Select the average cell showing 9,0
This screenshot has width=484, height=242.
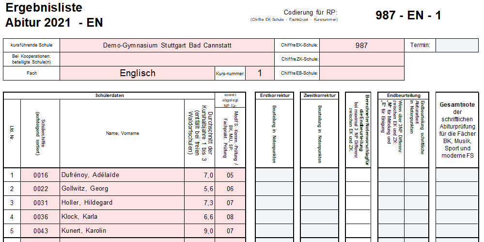tap(199, 231)
